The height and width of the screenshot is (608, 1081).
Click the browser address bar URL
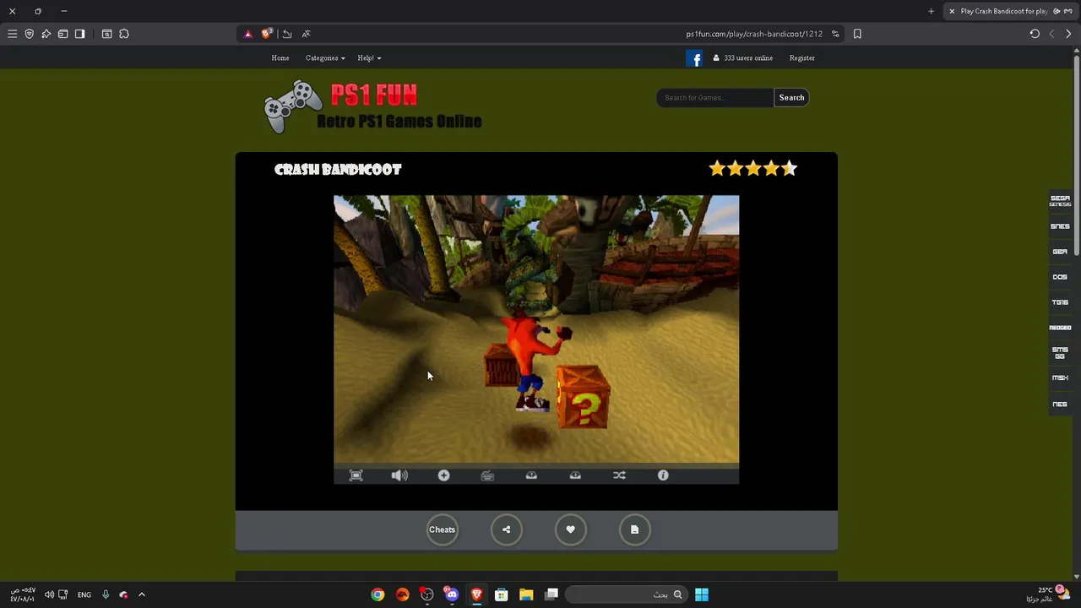(754, 34)
